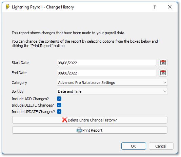Image resolution: width=181 pixels, height=157 pixels.
Task: Confirm with the OK button
Action: (134, 146)
